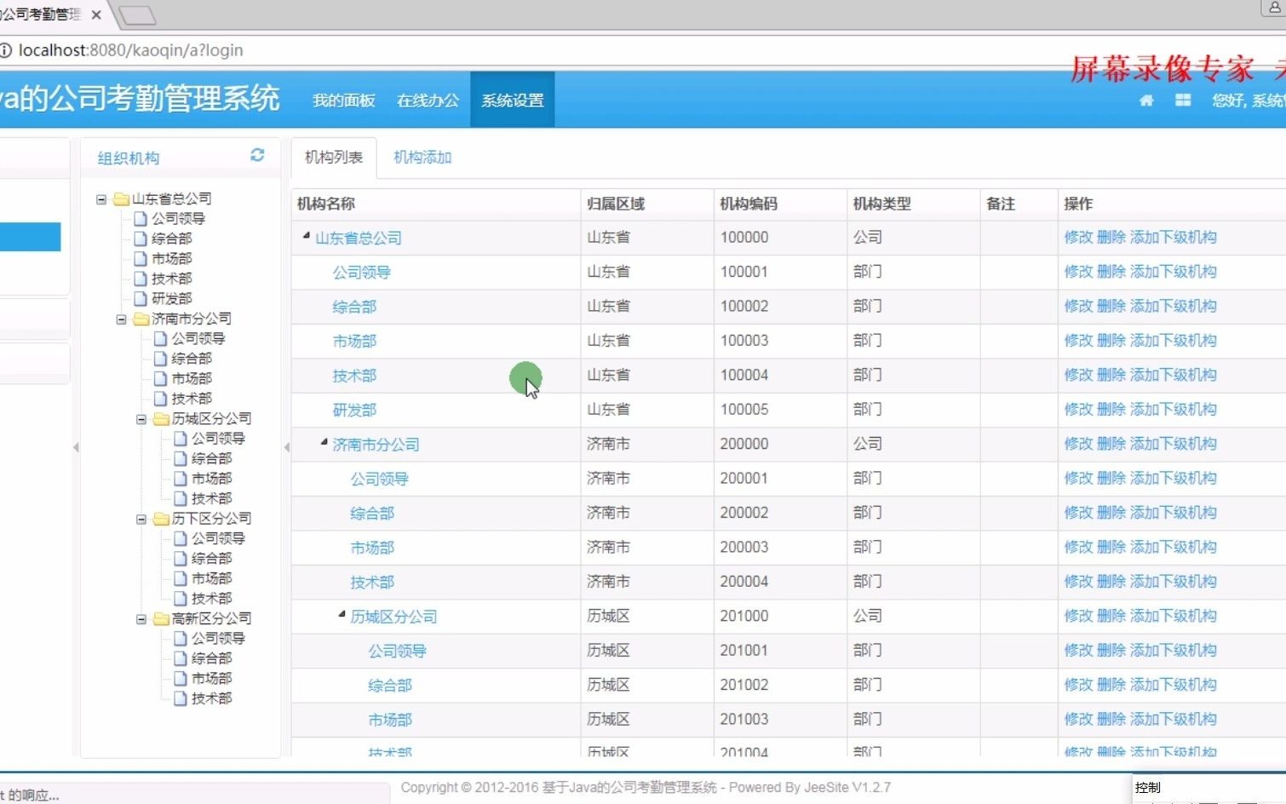Switch to the 机构列表 tab
Viewport: 1286px width, 804px height.
point(334,158)
